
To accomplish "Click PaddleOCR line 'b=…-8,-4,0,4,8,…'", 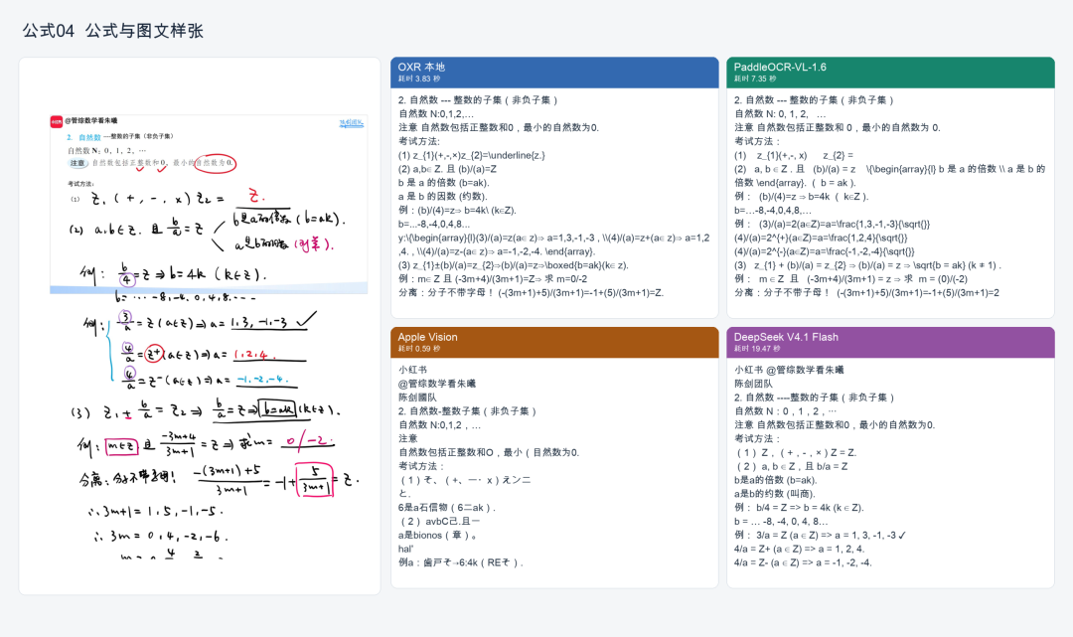I will click(x=773, y=210).
